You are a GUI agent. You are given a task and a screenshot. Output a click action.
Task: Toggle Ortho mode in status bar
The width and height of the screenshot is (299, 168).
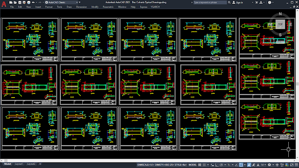click(x=217, y=165)
